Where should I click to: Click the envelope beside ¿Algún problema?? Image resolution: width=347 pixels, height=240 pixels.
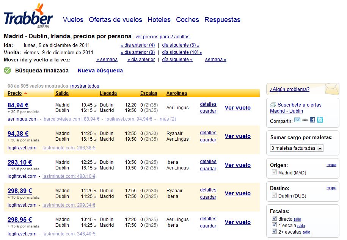pyautogui.click(x=332, y=89)
